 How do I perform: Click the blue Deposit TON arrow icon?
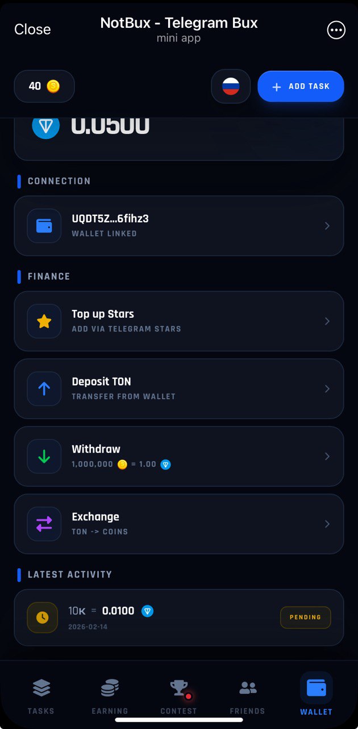(44, 389)
